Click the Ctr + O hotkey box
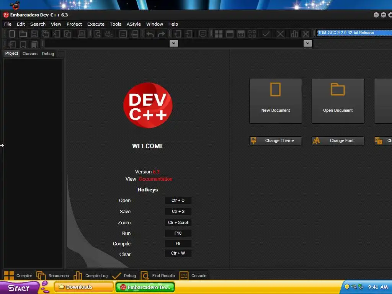 tap(178, 200)
